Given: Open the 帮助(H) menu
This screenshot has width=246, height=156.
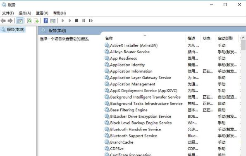Looking at the screenshot, I should [60, 13].
